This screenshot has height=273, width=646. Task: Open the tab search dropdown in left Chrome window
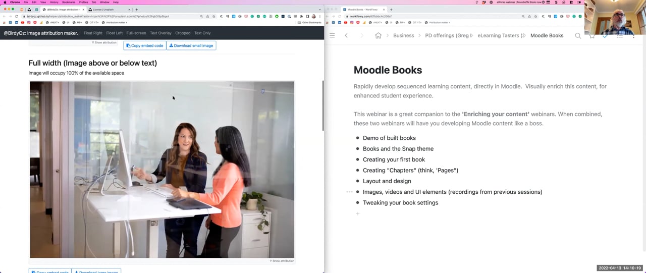[319, 10]
